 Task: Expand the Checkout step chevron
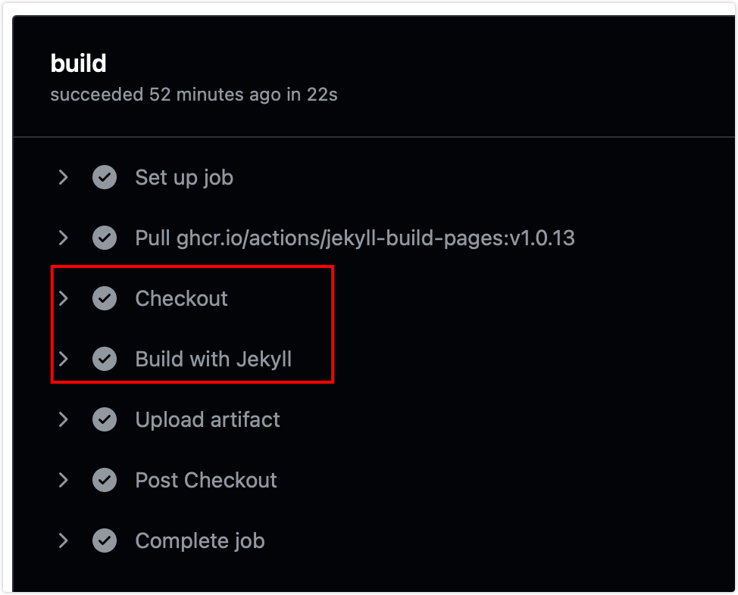point(63,298)
